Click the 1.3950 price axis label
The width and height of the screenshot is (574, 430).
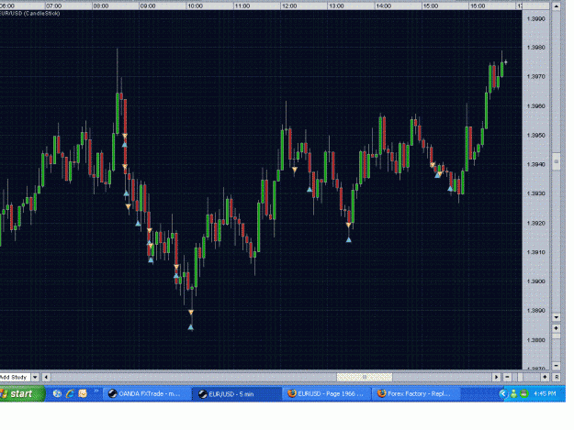535,136
